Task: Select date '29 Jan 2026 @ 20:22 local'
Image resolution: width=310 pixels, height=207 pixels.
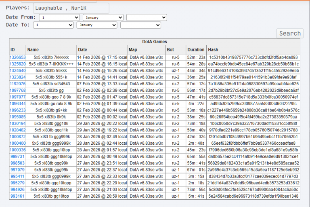Action: [102, 123]
